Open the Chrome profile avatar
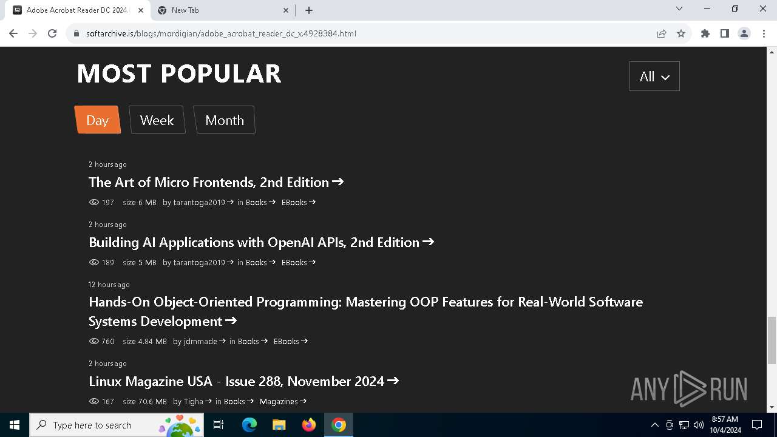The width and height of the screenshot is (777, 437). (744, 33)
